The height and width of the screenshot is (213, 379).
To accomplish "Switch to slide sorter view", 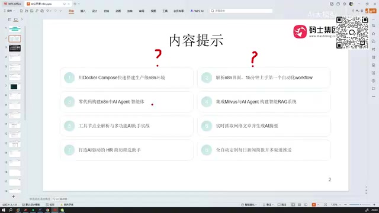I will [299, 205].
